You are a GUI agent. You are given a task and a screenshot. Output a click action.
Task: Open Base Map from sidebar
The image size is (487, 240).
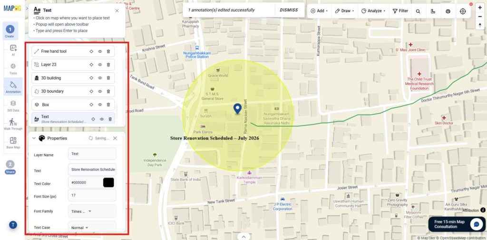(13, 143)
